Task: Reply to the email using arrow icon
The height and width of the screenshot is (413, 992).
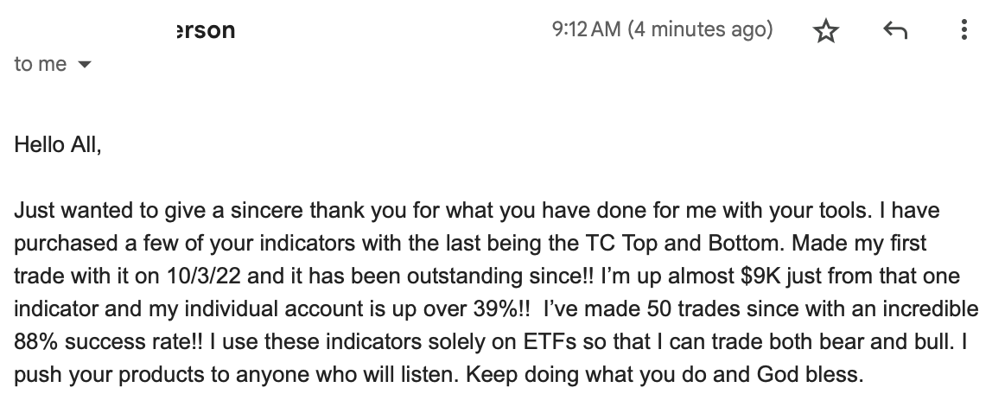Action: point(895,30)
